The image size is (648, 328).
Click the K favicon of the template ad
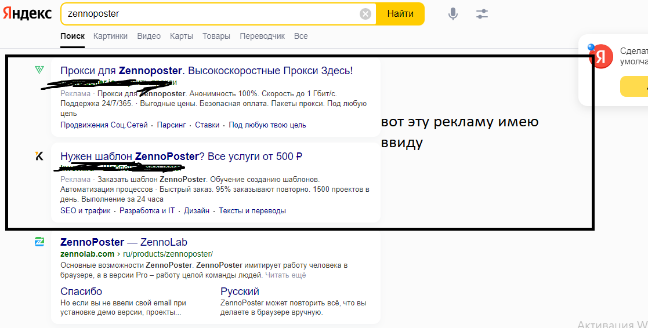click(x=39, y=156)
